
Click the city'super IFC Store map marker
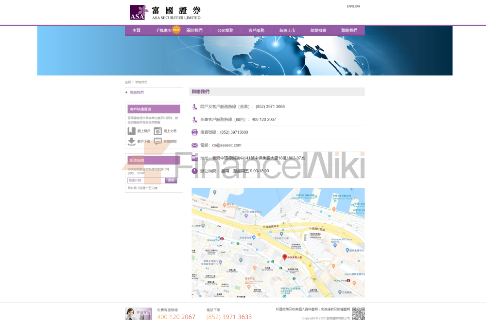click(335, 245)
